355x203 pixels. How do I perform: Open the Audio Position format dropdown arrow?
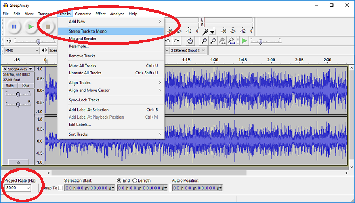pyautogui.click(x=220, y=188)
